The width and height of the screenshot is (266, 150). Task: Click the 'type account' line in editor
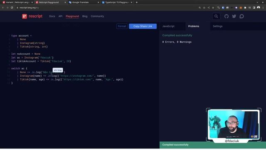click(x=21, y=36)
